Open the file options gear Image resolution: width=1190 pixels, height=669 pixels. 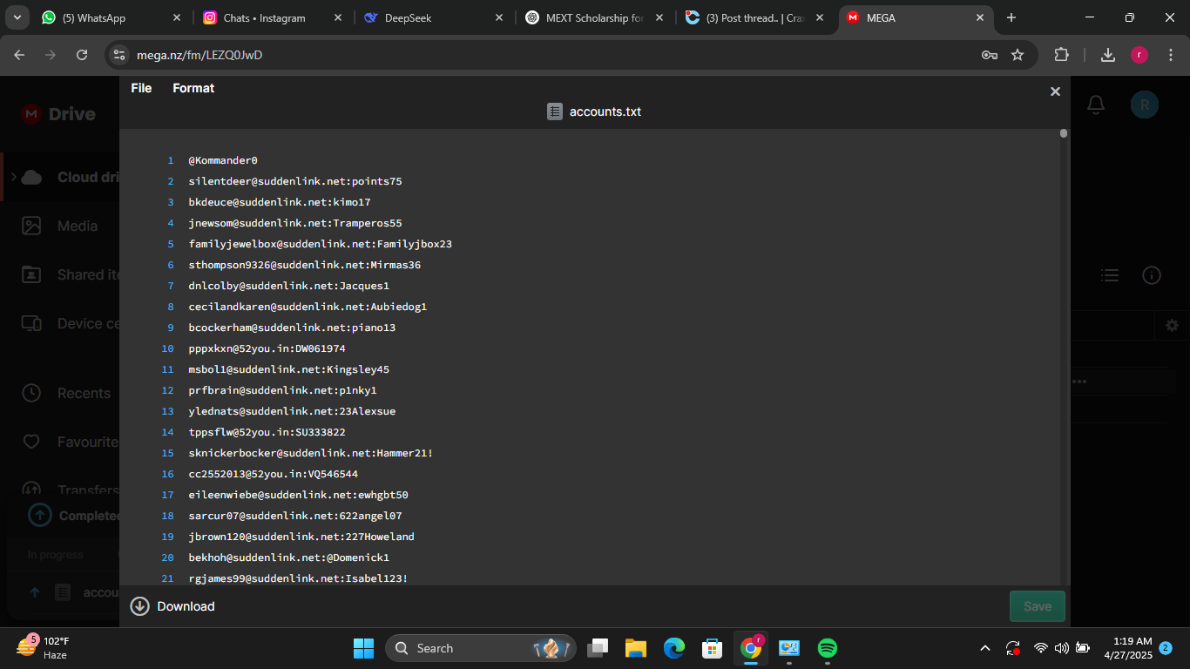[x=1172, y=325]
